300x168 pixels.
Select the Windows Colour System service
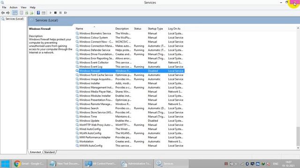tap(130, 37)
